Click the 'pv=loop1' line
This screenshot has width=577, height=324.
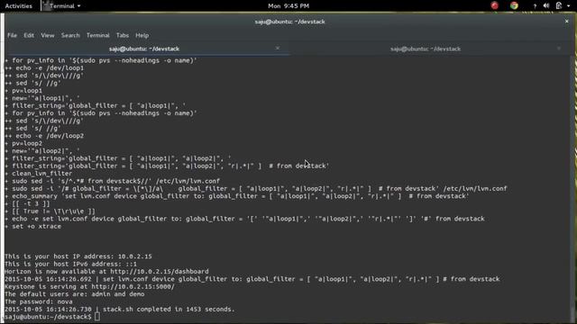(23, 91)
